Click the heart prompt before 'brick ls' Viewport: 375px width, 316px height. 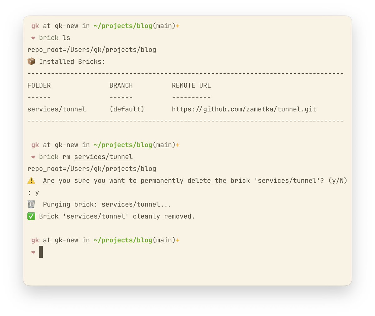[33, 38]
